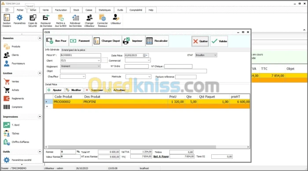Click the Paiement toolbar button
Viewport: 308px width, 171px height.
81,41
